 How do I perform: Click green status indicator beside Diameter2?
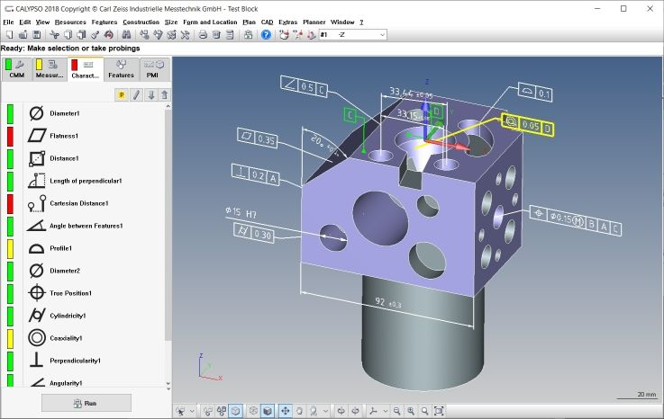(10, 271)
